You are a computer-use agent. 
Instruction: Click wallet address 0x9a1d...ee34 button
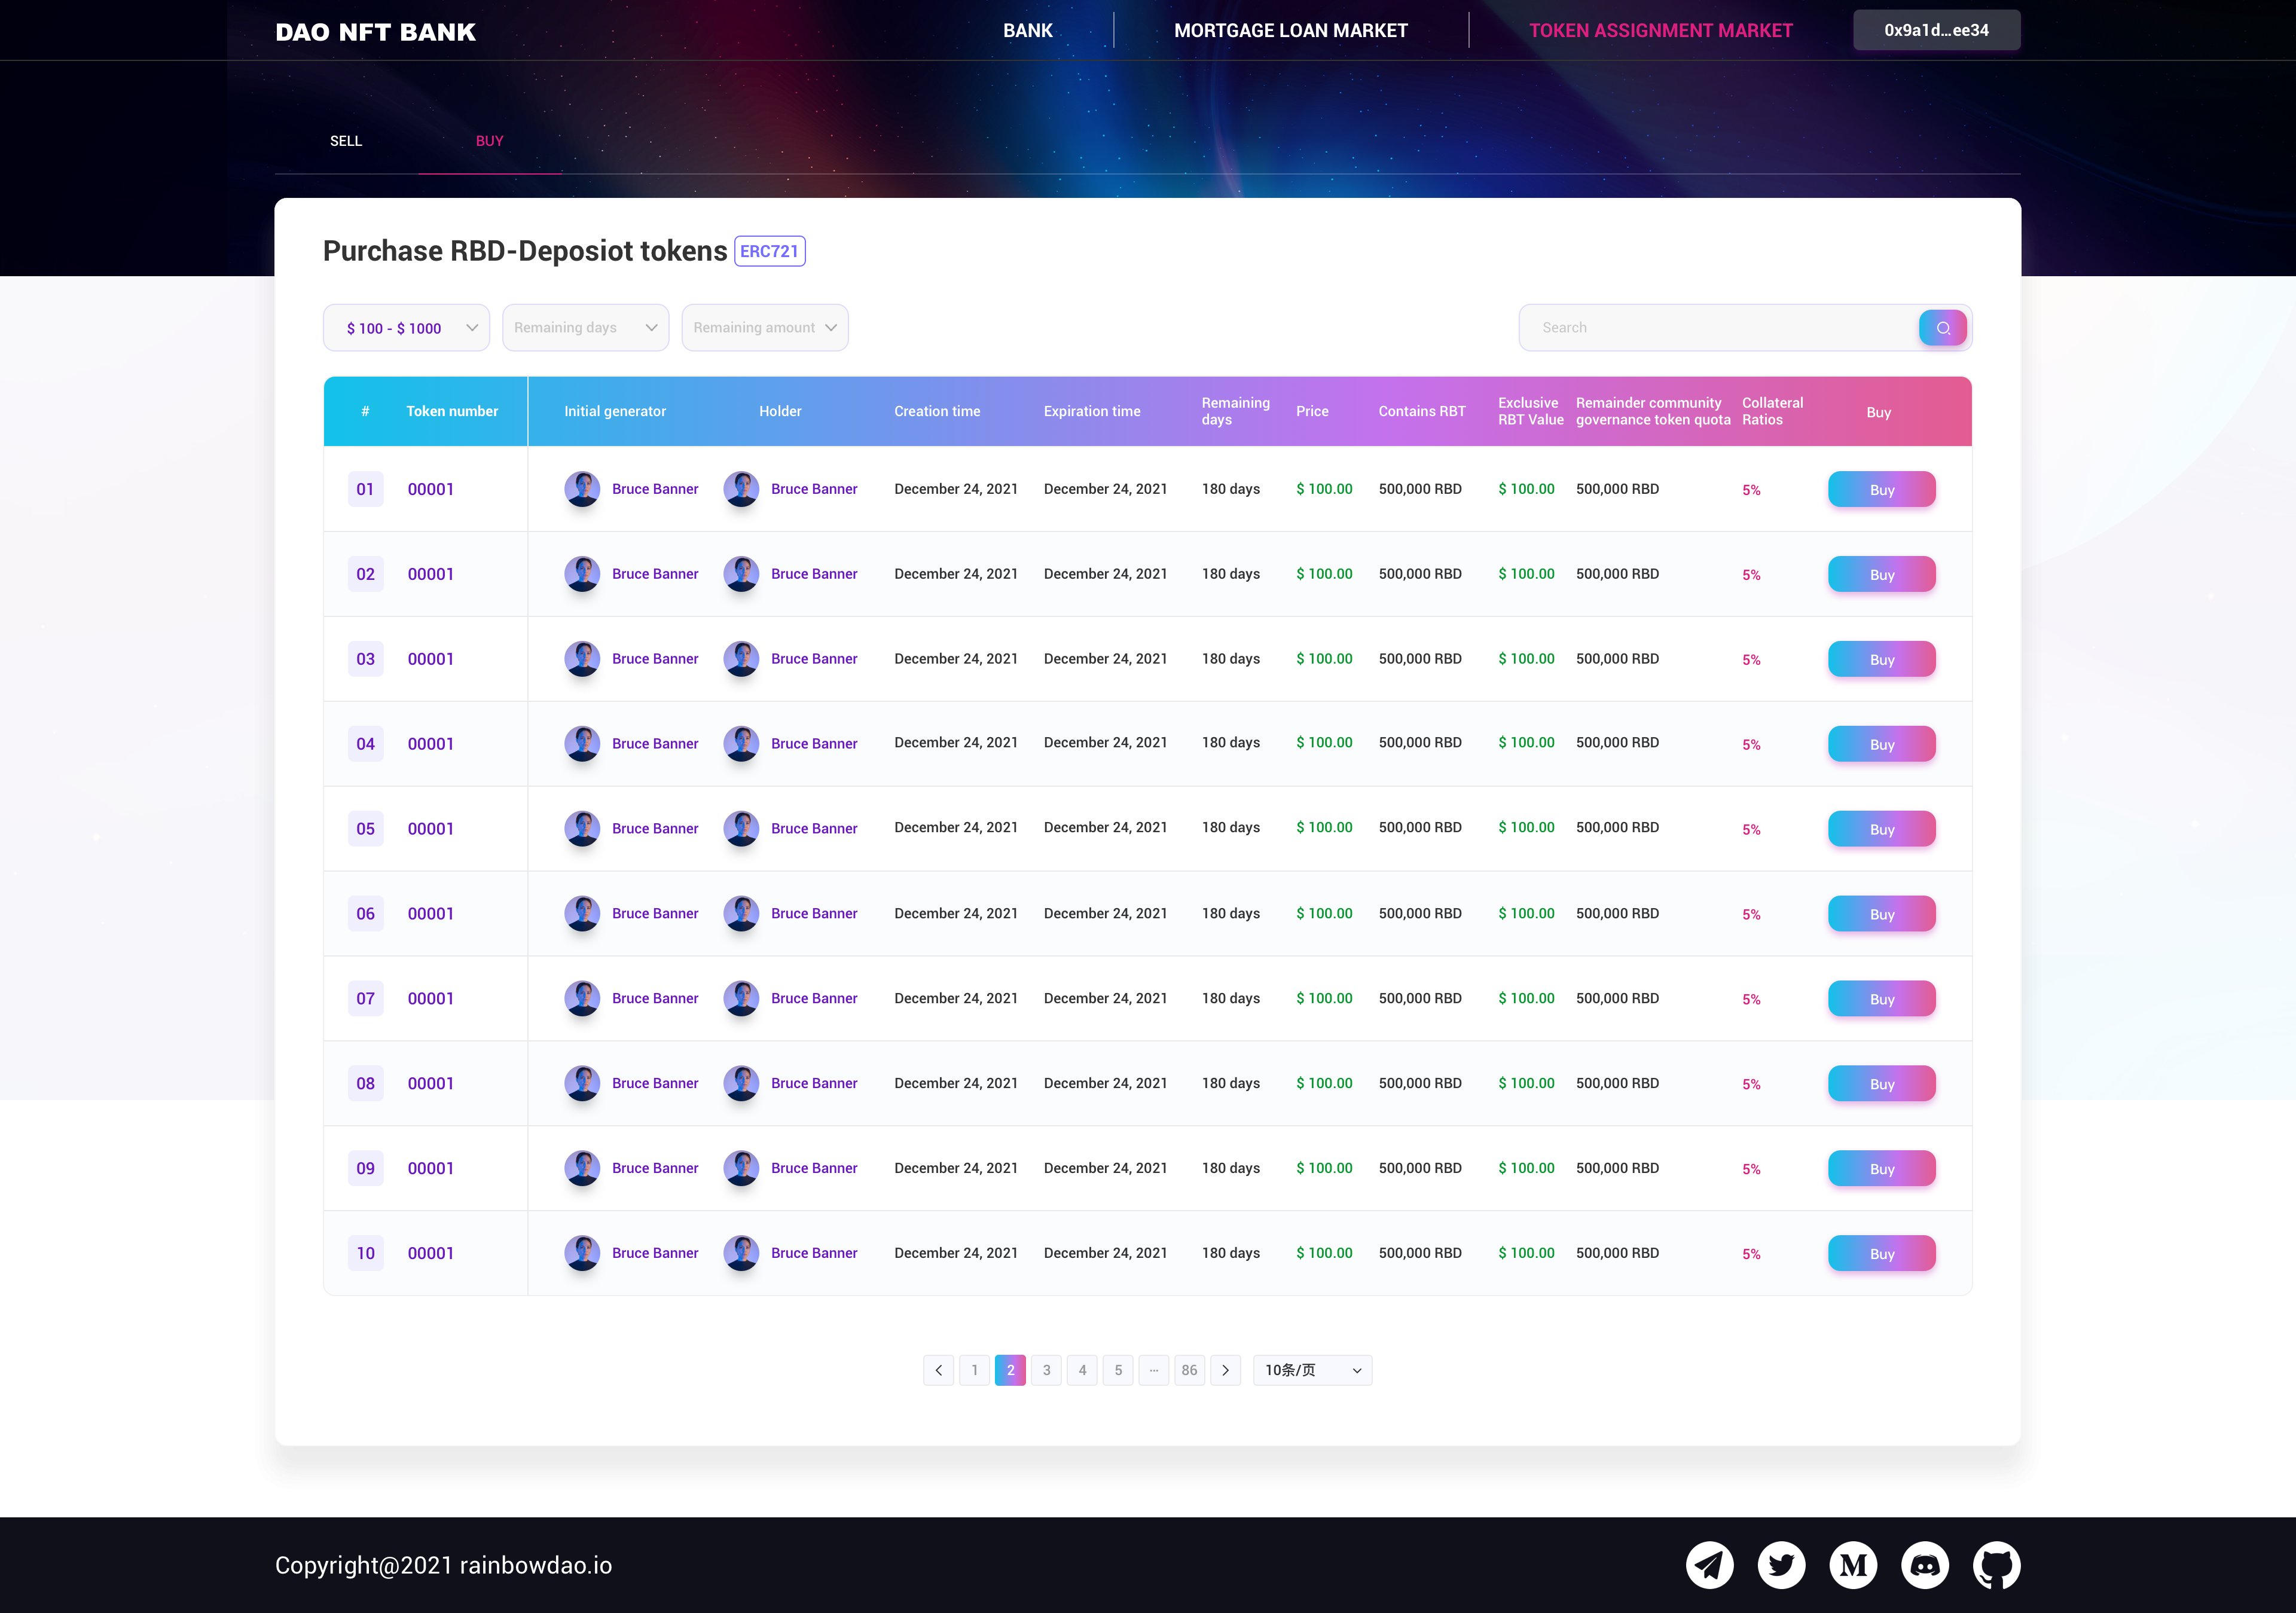[1936, 31]
